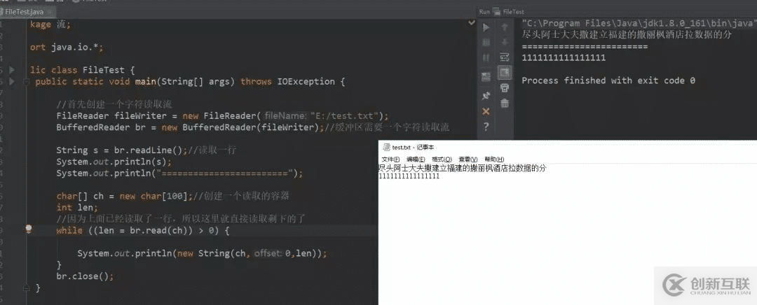
Task: Click 1111111111111111 output in Run console
Action: pyautogui.click(x=564, y=58)
